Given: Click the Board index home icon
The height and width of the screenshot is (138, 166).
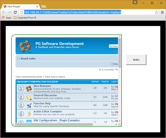Looking at the screenshot, I should coord(19,58).
